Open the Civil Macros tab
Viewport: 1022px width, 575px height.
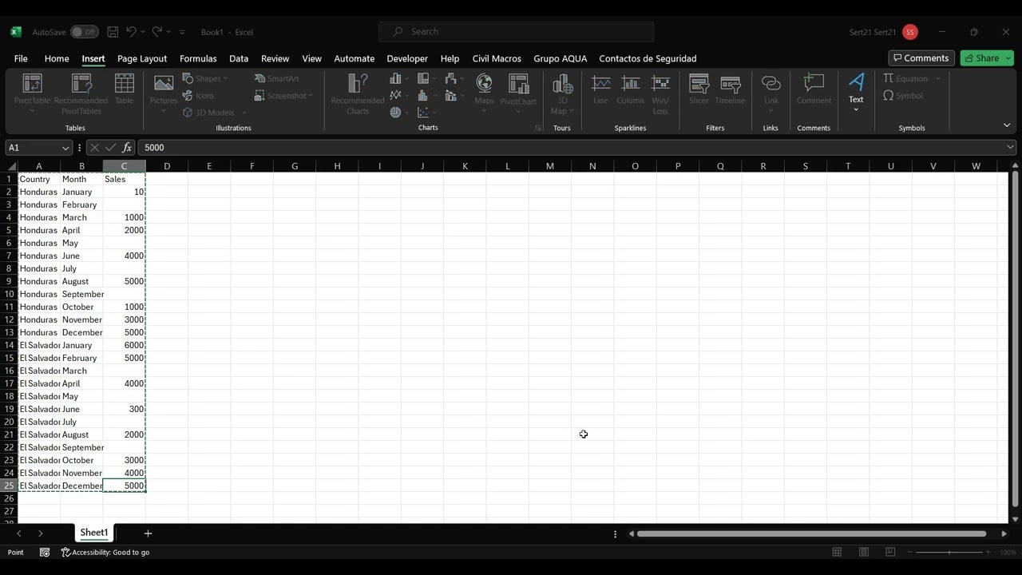(x=497, y=58)
